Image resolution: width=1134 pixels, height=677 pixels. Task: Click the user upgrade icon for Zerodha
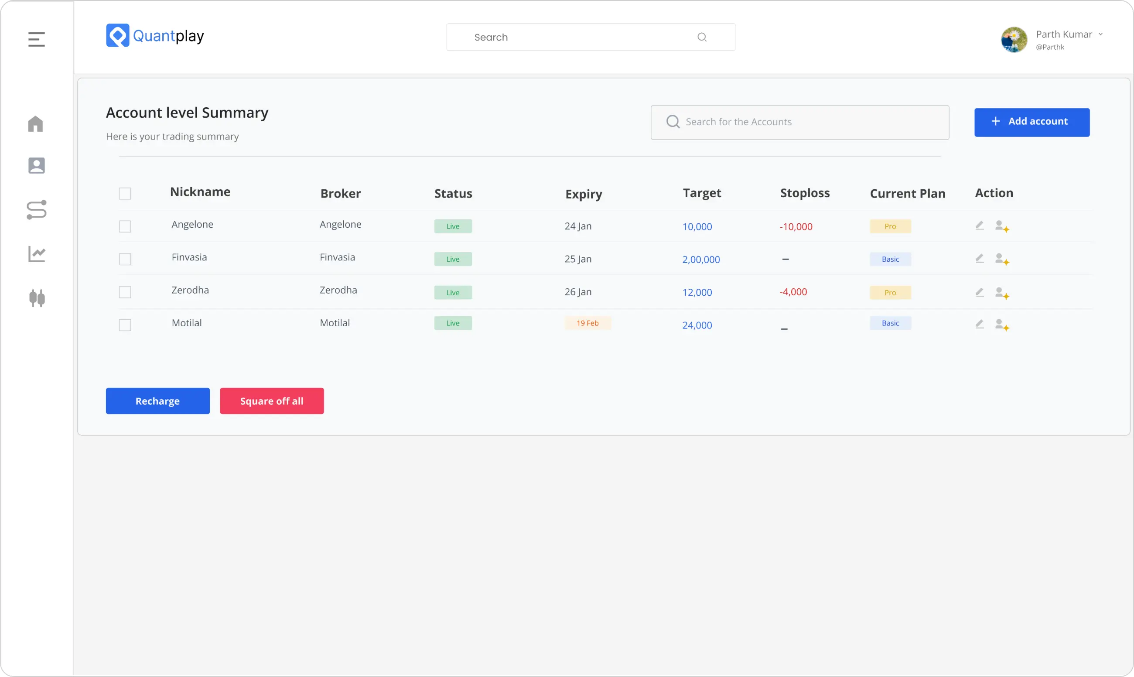(1002, 292)
